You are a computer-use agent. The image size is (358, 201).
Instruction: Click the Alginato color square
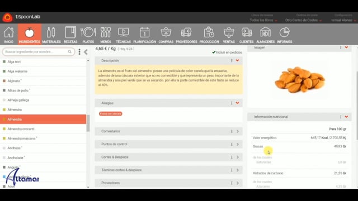coord(4,81)
